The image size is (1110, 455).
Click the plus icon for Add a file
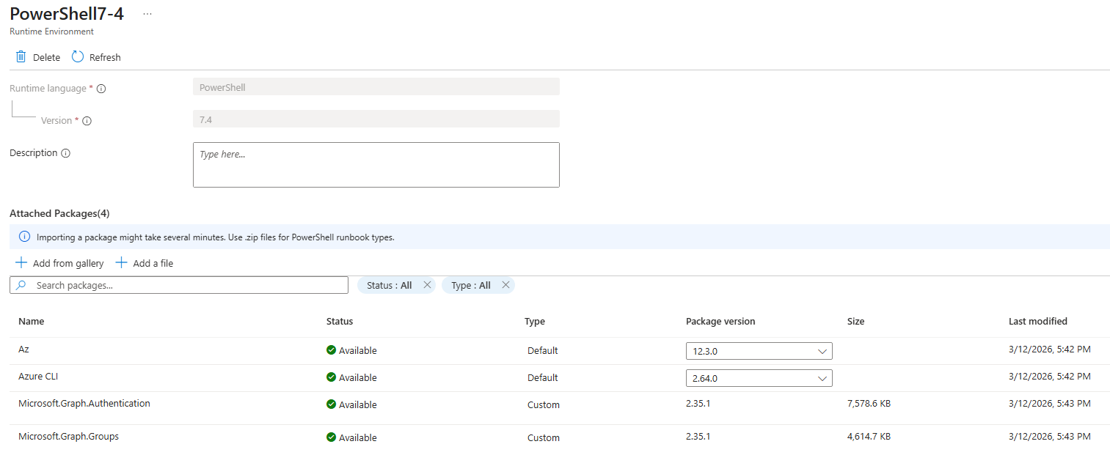point(121,263)
